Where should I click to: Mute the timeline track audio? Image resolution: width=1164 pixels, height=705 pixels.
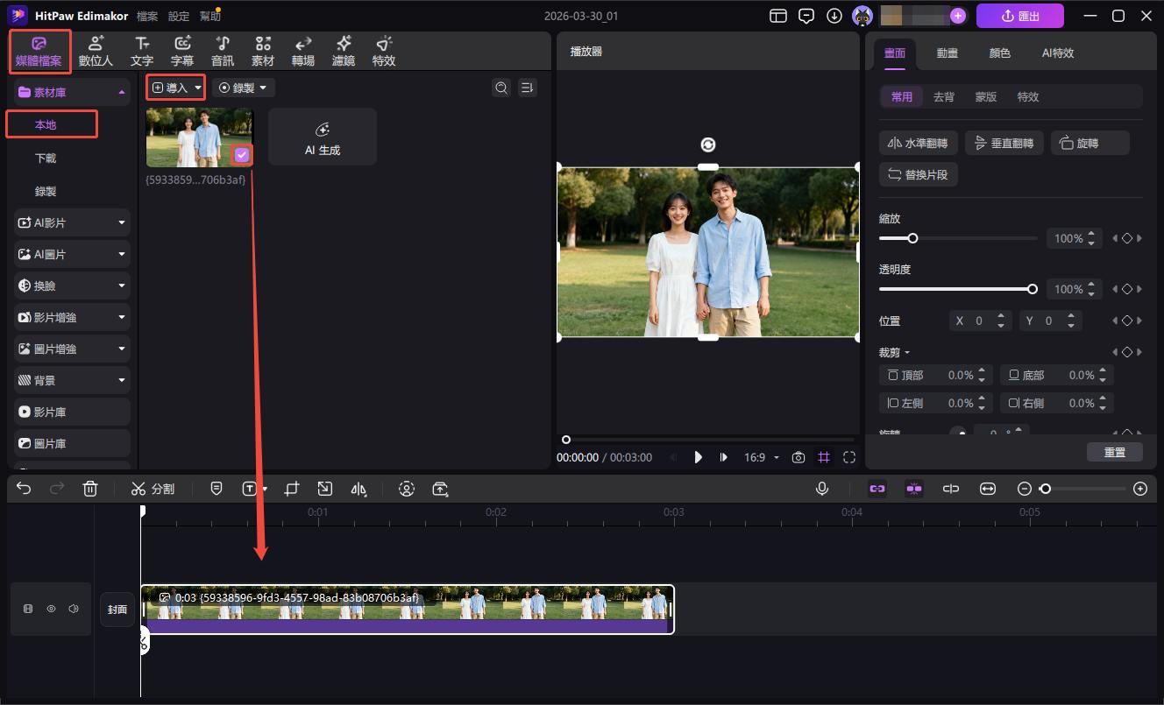[74, 609]
